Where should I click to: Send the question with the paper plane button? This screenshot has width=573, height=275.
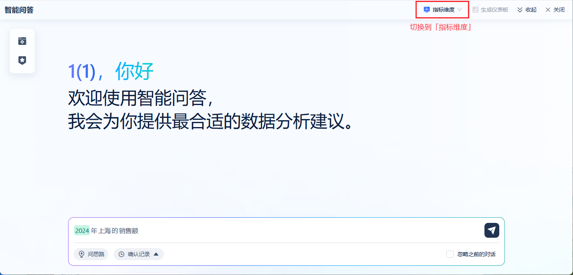coord(492,230)
